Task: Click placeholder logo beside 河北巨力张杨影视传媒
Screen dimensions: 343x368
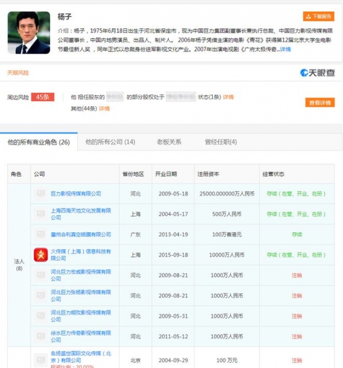Action: (41, 296)
